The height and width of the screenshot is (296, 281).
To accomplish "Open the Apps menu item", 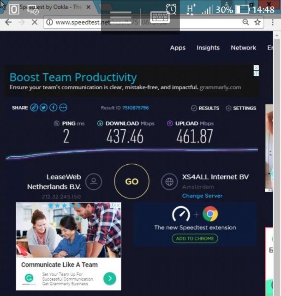I will (178, 48).
